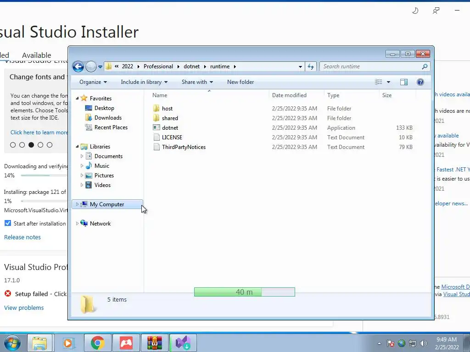The width and height of the screenshot is (470, 352).
Task: Collapse the Favorites tree group
Action: coord(77,98)
